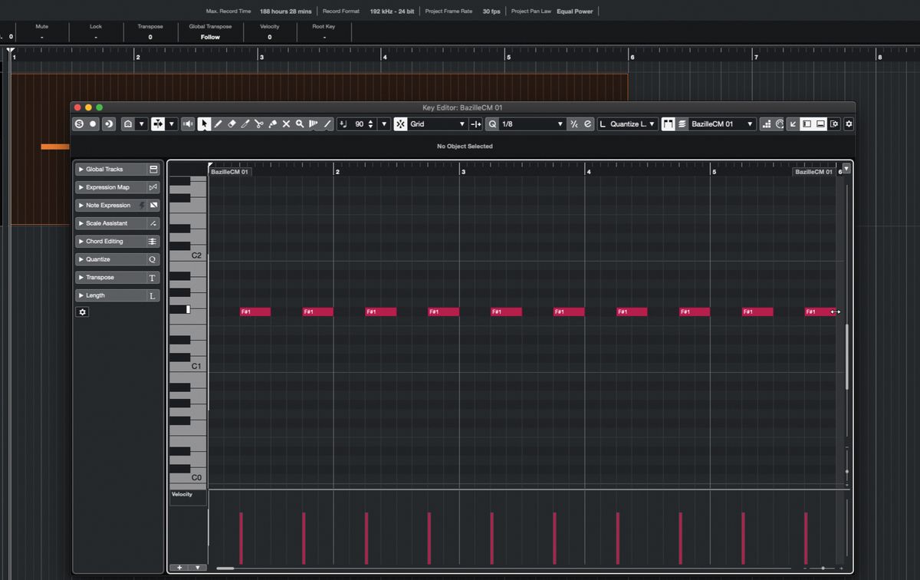This screenshot has width=920, height=580.
Task: Activate the Zoom magnifier tool
Action: (x=300, y=124)
